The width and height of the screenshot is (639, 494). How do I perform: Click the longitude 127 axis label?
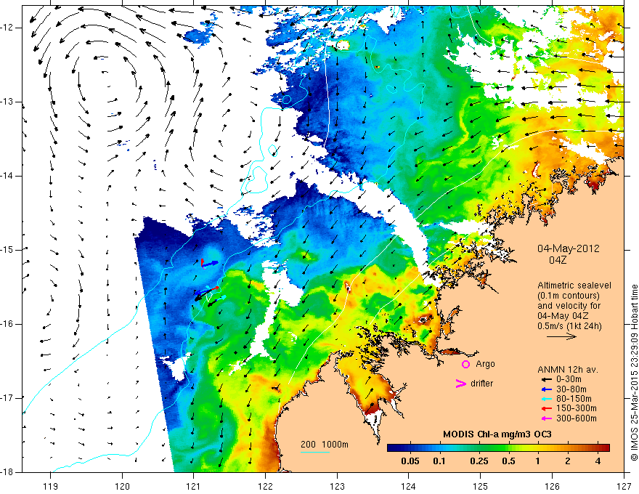click(624, 486)
